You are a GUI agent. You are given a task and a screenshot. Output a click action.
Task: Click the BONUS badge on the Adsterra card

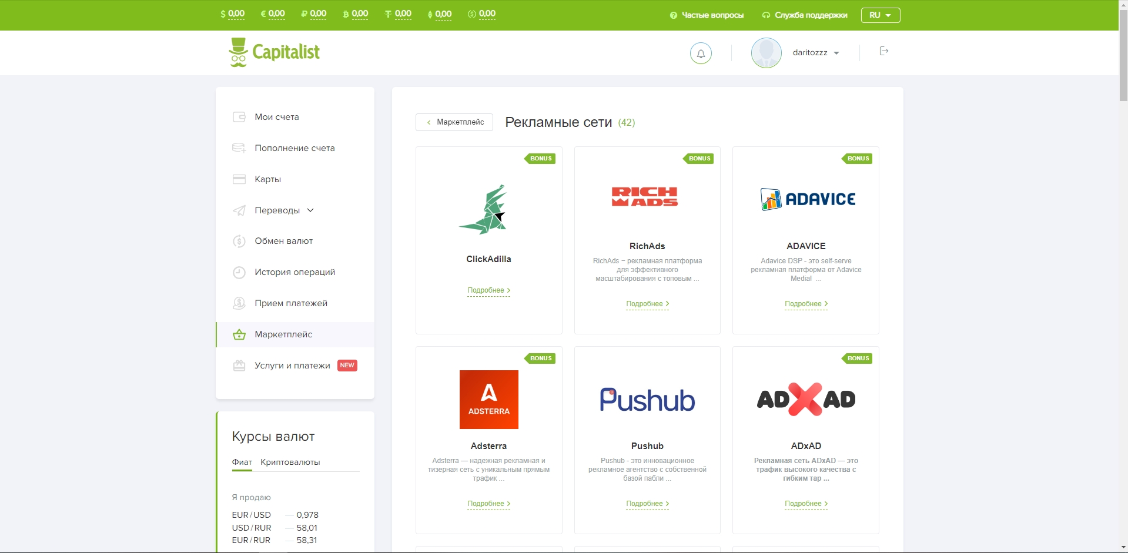point(540,358)
